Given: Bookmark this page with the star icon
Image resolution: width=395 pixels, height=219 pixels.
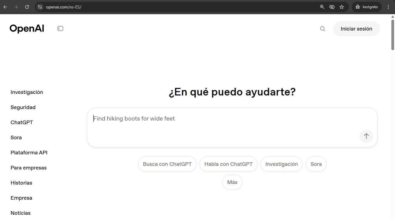Looking at the screenshot, I should [342, 7].
